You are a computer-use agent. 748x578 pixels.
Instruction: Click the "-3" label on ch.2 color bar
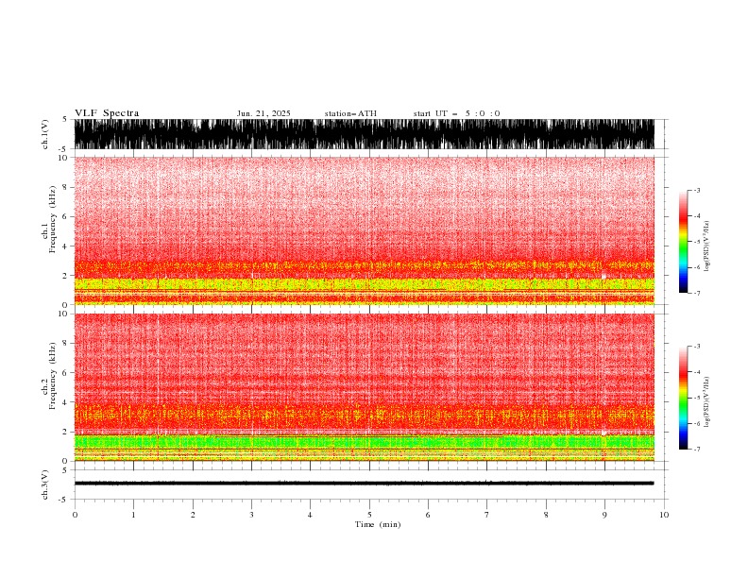click(696, 347)
